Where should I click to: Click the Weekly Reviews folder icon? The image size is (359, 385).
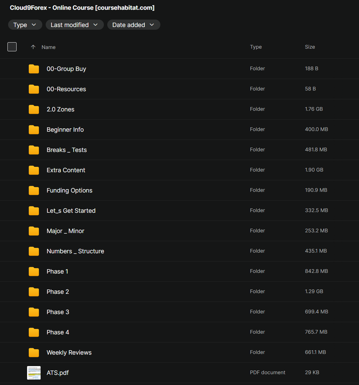click(x=34, y=353)
